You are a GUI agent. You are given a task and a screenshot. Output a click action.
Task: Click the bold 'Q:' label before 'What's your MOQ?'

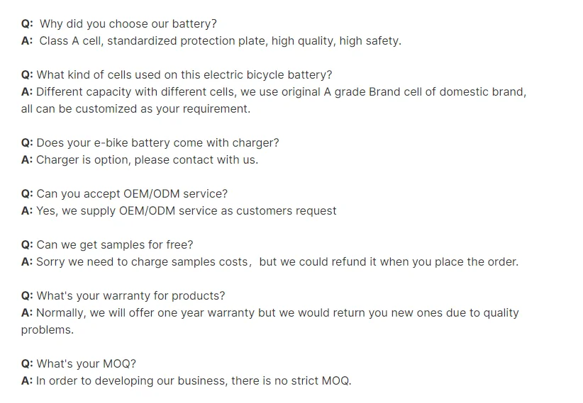[x=28, y=364]
